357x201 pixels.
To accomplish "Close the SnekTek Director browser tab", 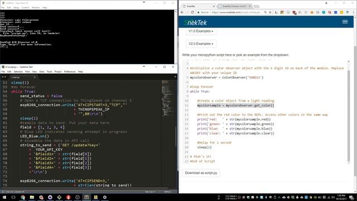I will [249, 6].
